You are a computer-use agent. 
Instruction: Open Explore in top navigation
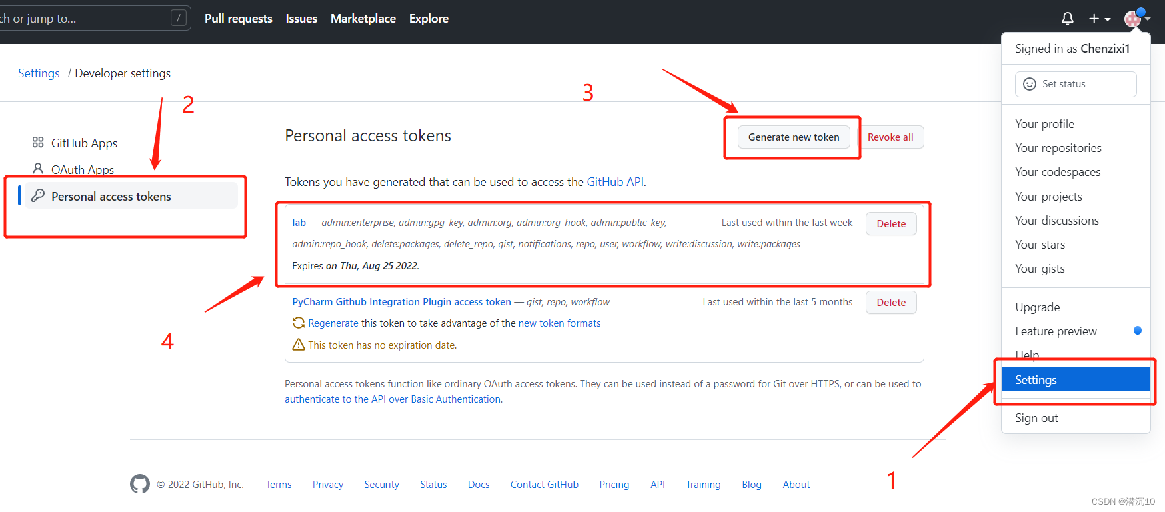coord(429,19)
